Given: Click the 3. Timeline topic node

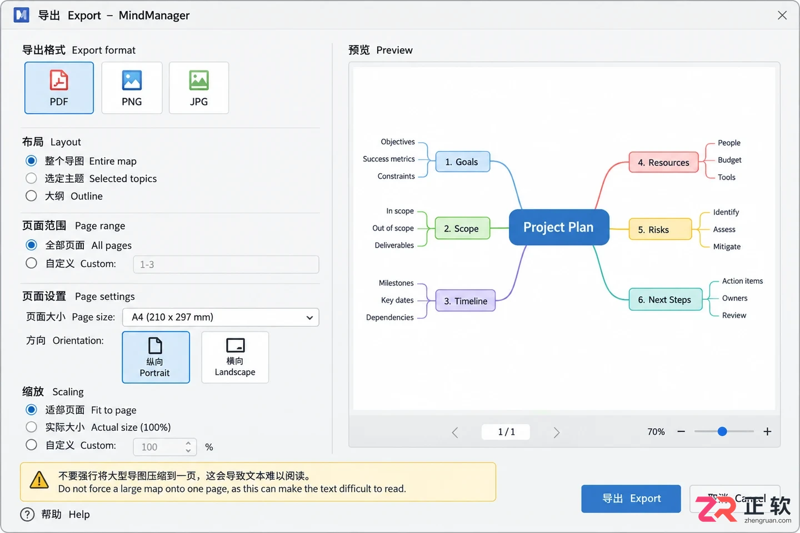Looking at the screenshot, I should [466, 301].
